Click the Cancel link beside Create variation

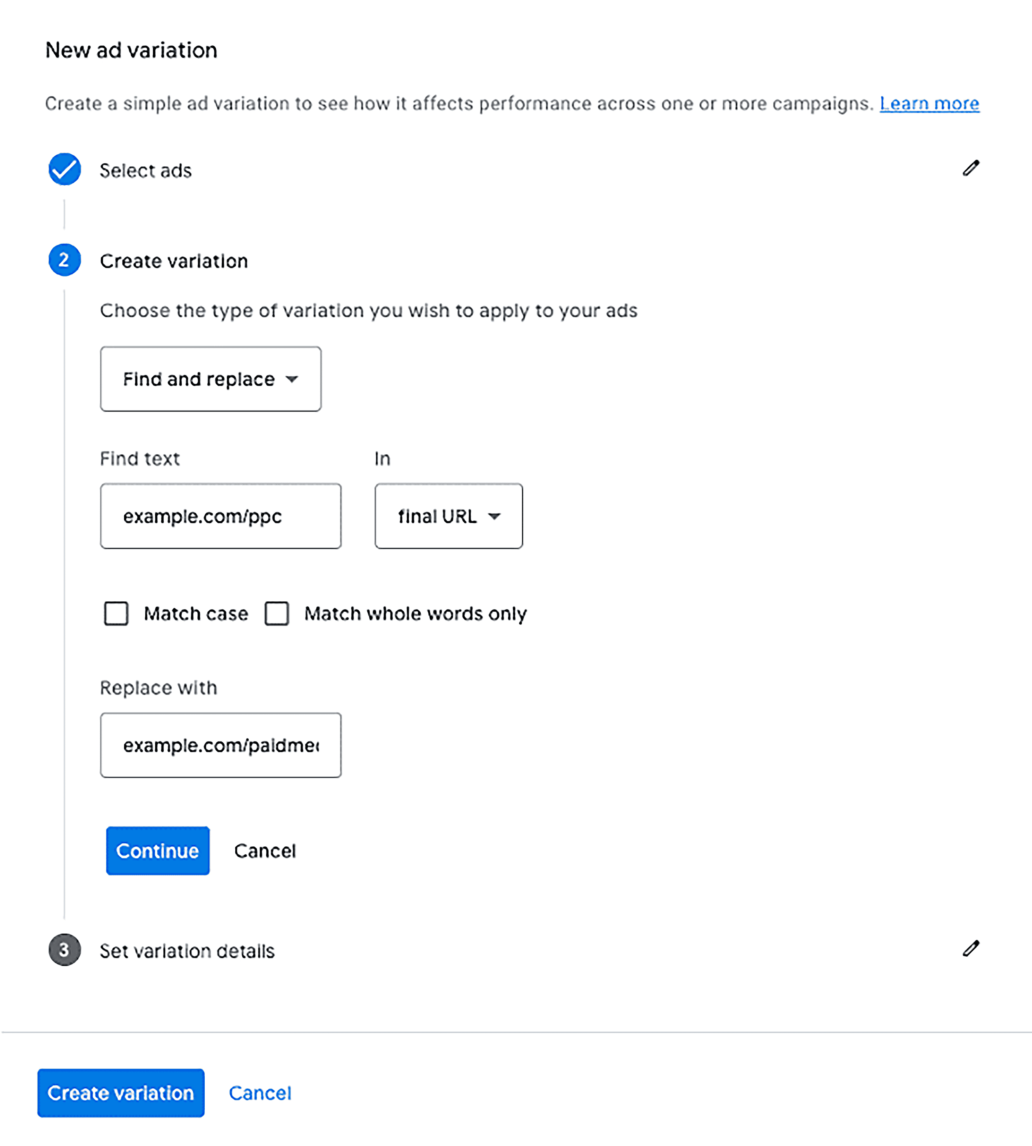point(260,1093)
